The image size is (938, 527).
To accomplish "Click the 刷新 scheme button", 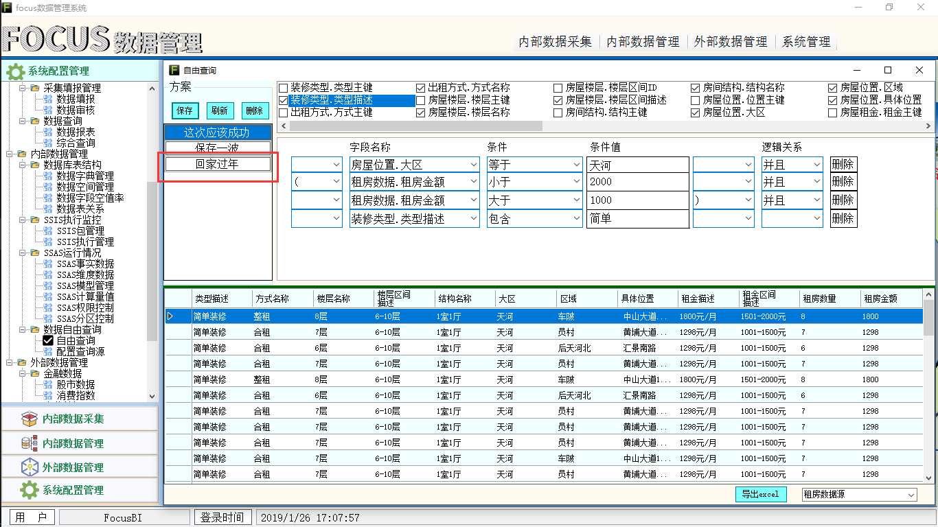I will [220, 111].
